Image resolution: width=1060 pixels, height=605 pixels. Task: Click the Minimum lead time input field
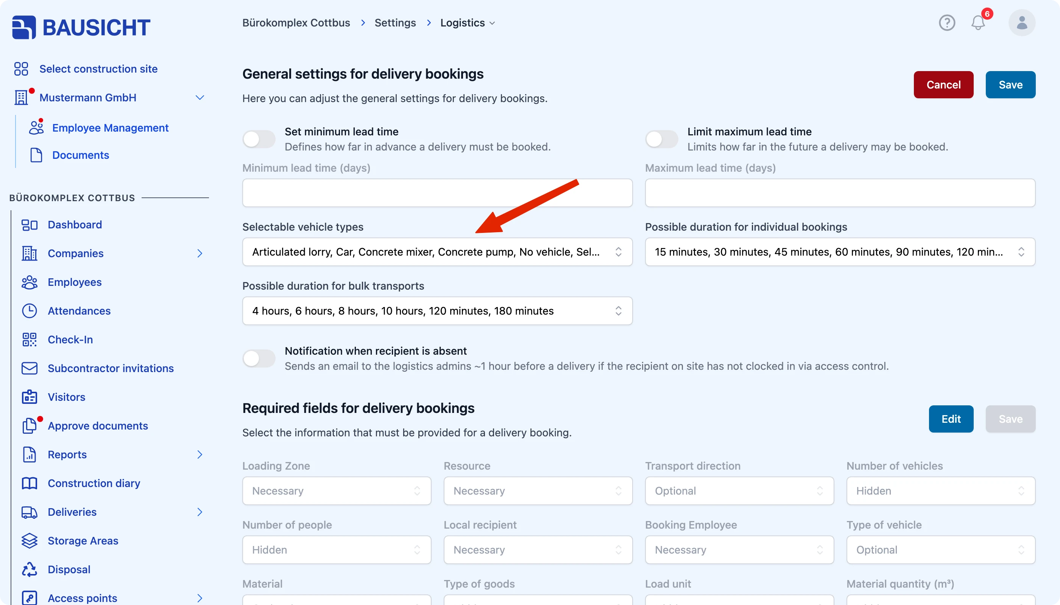[437, 193]
